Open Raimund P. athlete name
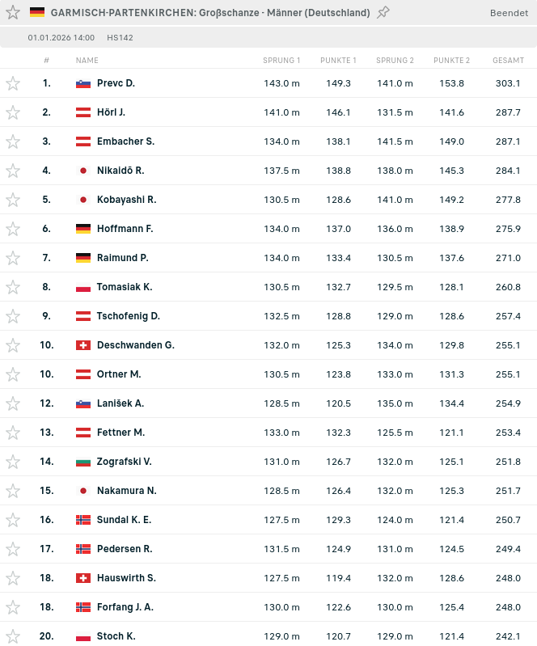 (x=122, y=258)
